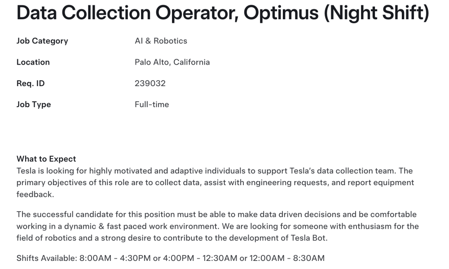Click Palo Alto, California location text
The width and height of the screenshot is (449, 269).
point(172,62)
